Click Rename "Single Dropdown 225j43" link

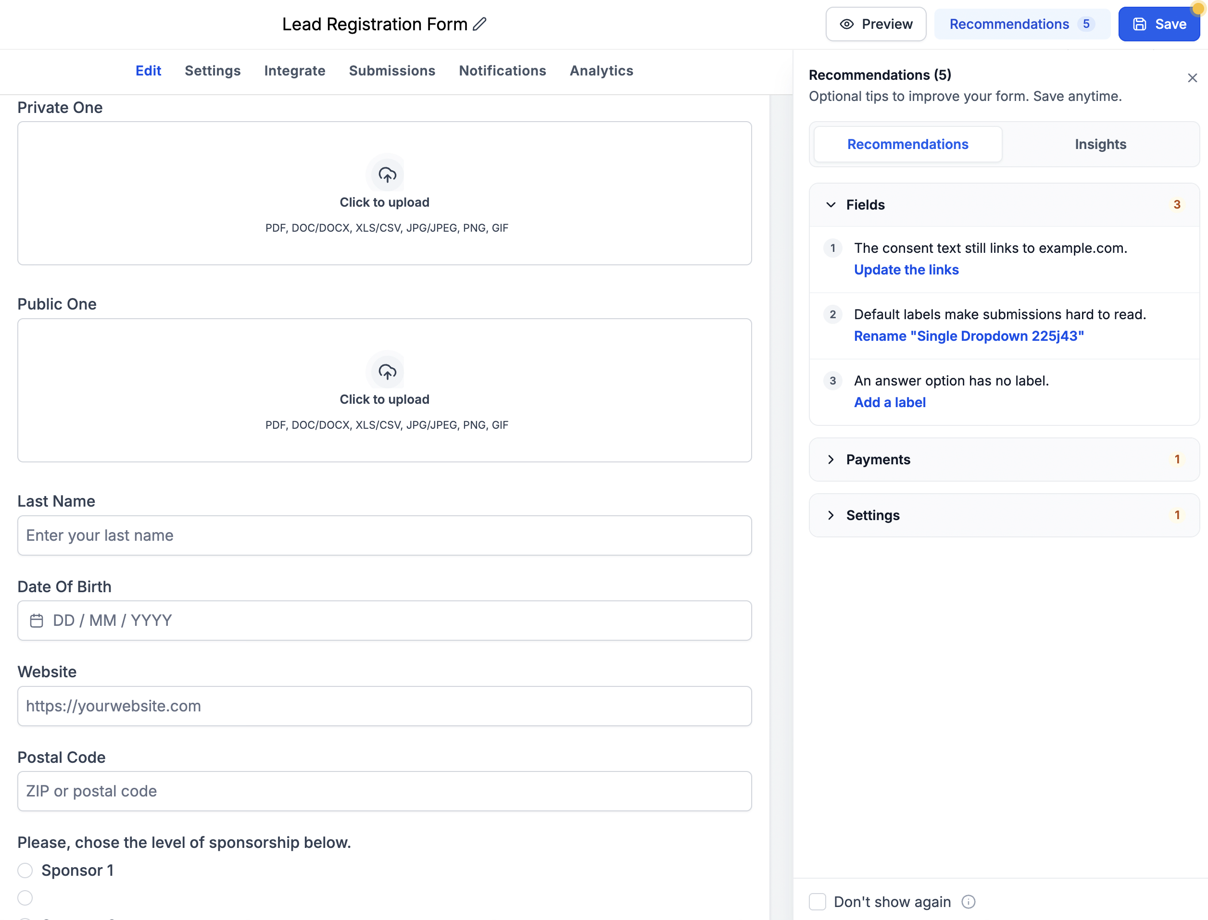point(969,336)
